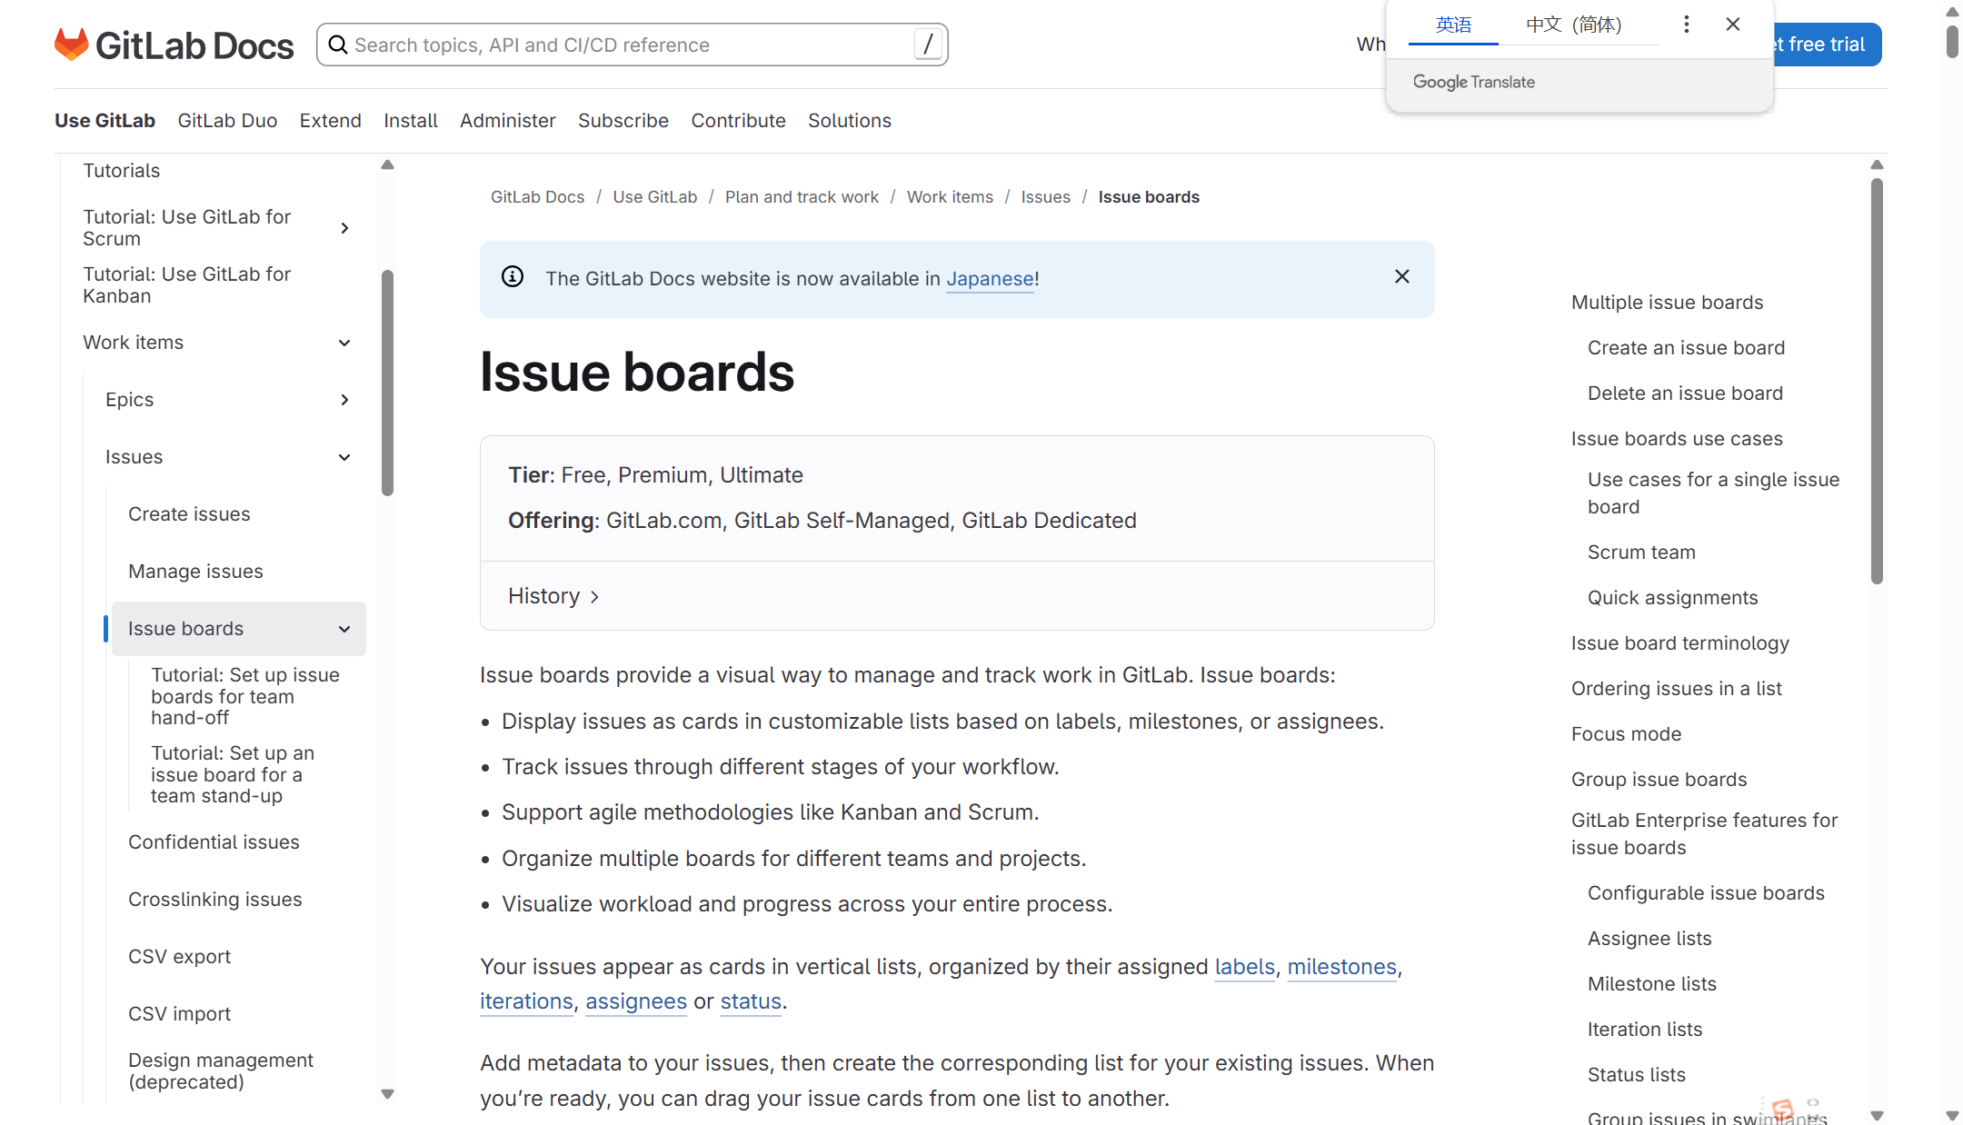Open the Administer navigation tab
This screenshot has height=1125, width=1963.
507,121
